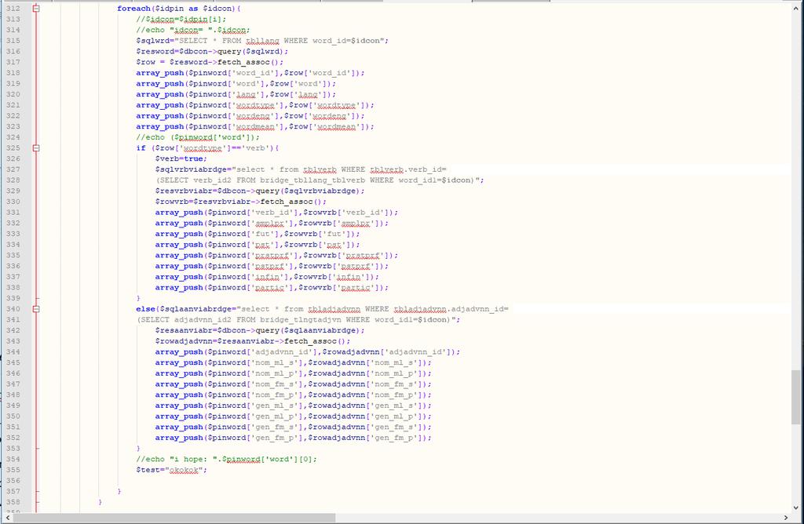Click array_push line for 'lang'

click(x=236, y=95)
